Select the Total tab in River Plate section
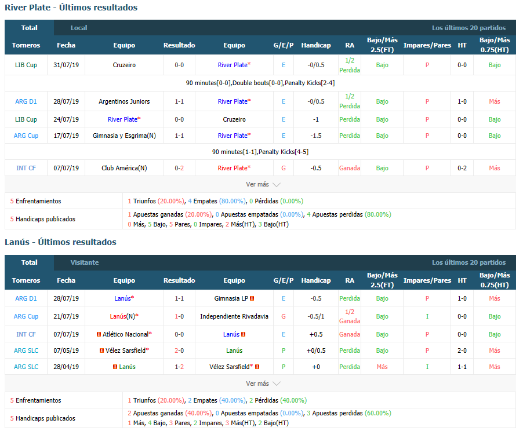 [30, 28]
